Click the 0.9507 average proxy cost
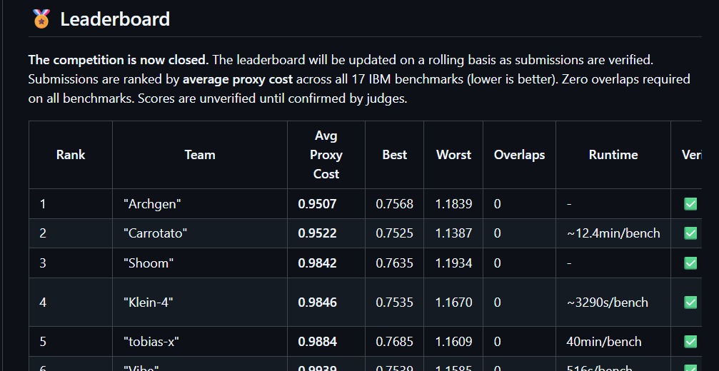The height and width of the screenshot is (371, 719). (317, 204)
